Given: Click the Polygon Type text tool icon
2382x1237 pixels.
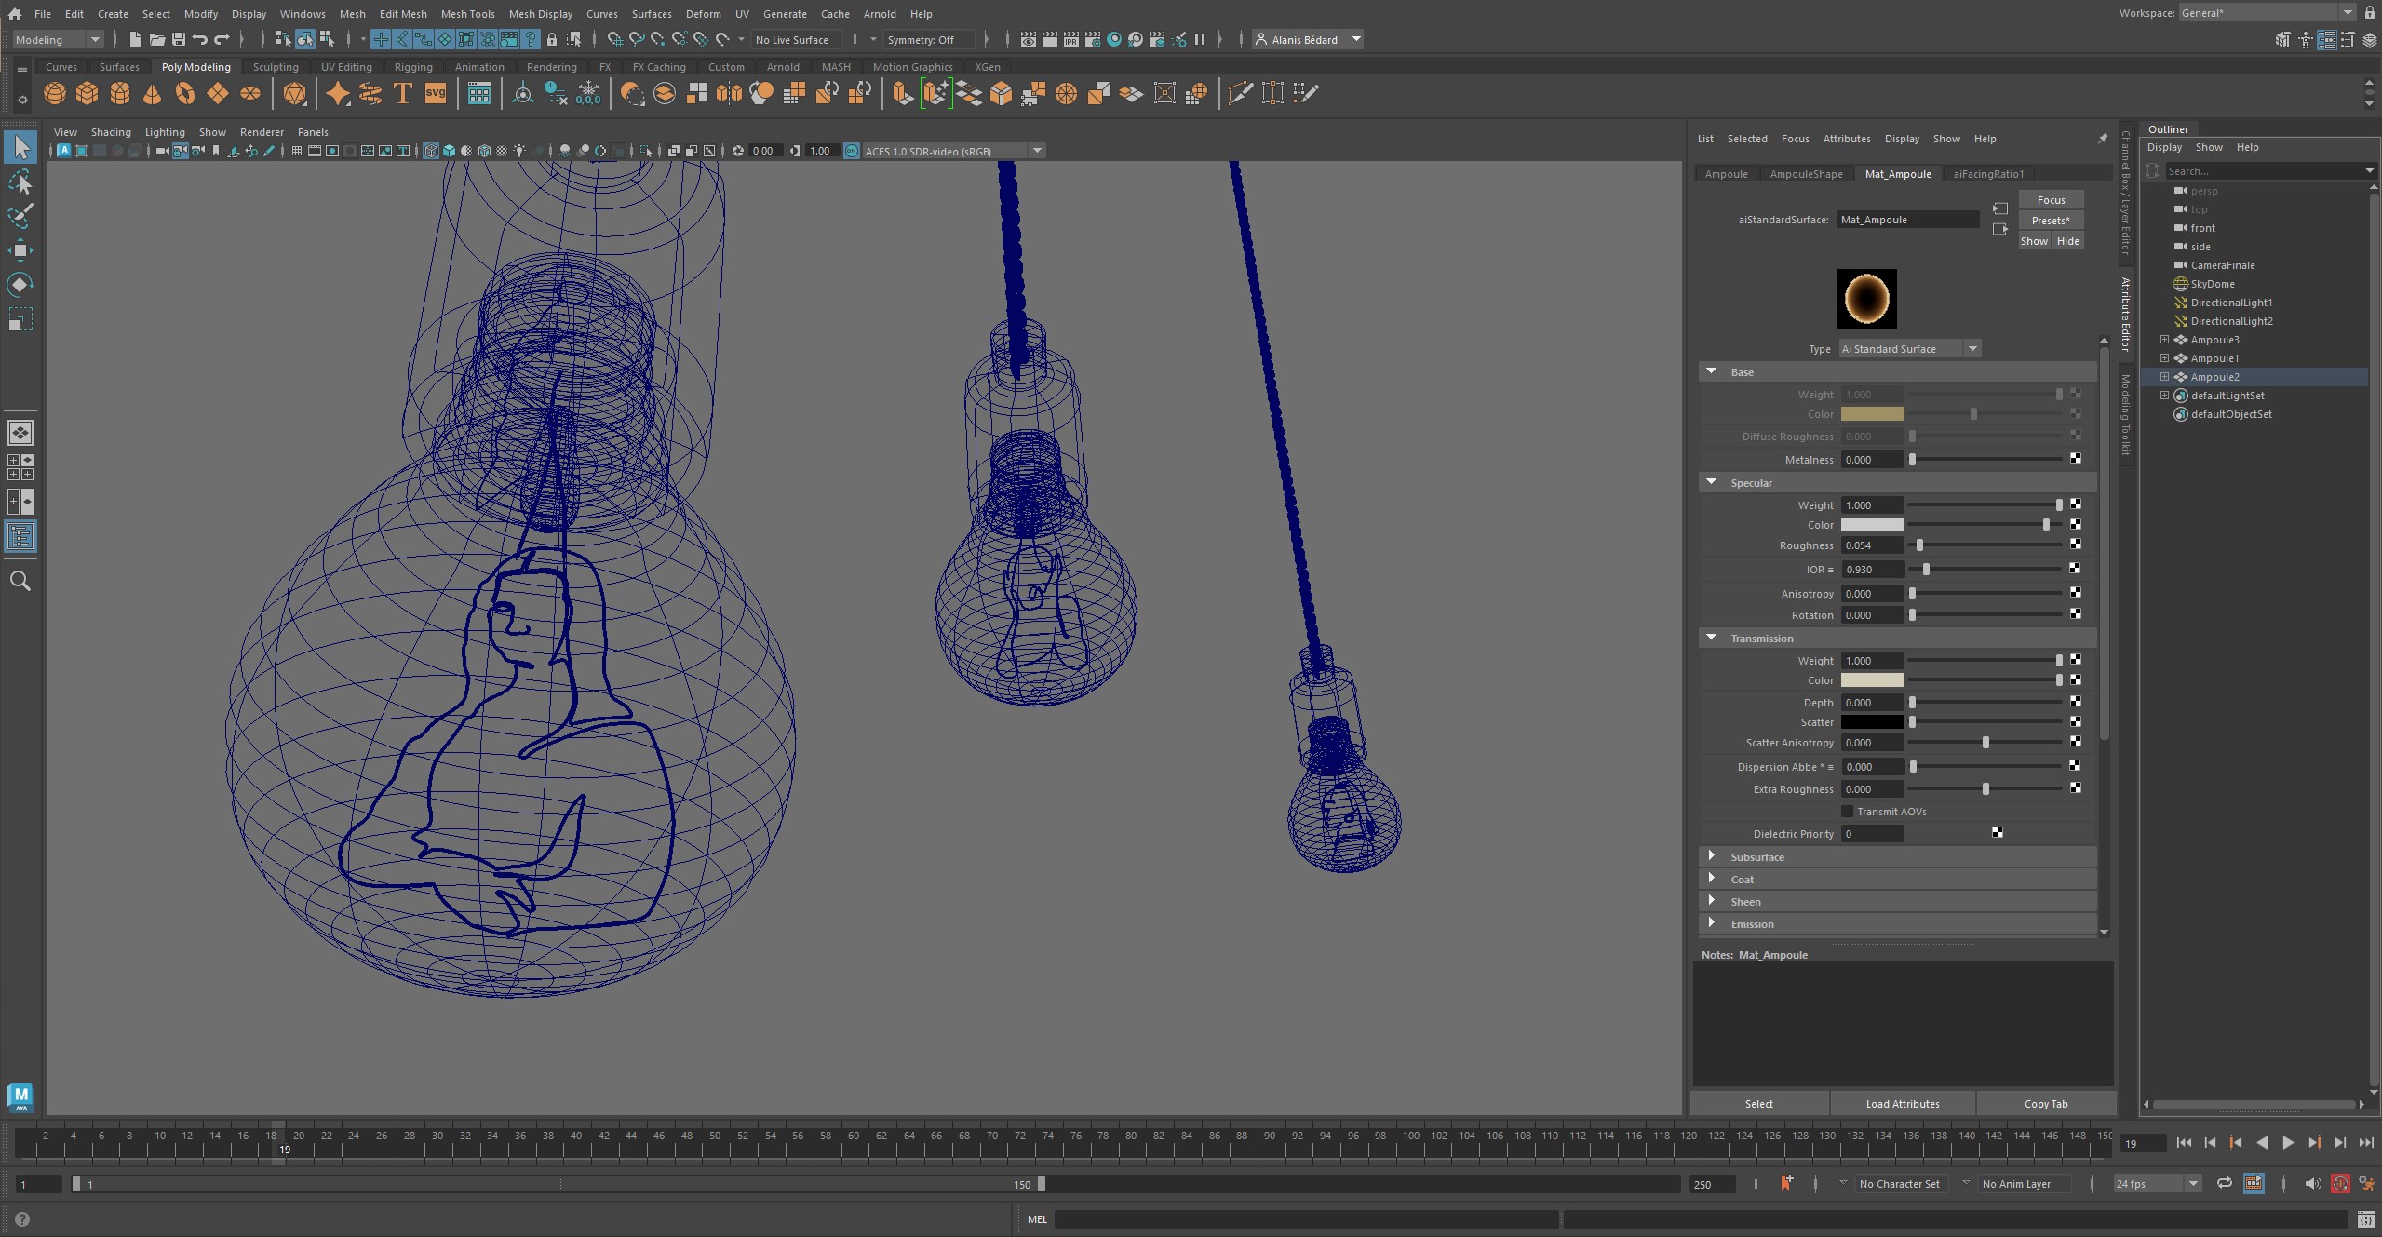Looking at the screenshot, I should (403, 93).
